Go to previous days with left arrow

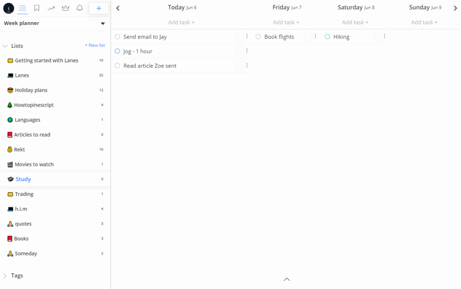[118, 8]
